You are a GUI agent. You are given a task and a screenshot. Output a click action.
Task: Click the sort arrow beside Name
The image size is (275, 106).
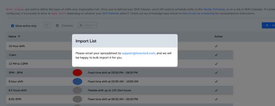[19, 37]
